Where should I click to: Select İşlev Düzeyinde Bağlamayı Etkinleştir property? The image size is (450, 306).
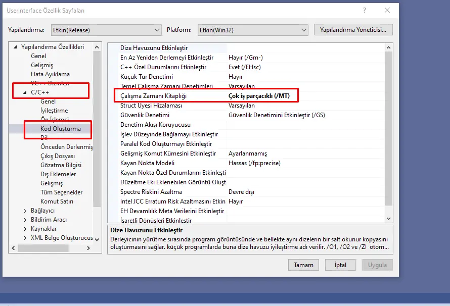[169, 134]
